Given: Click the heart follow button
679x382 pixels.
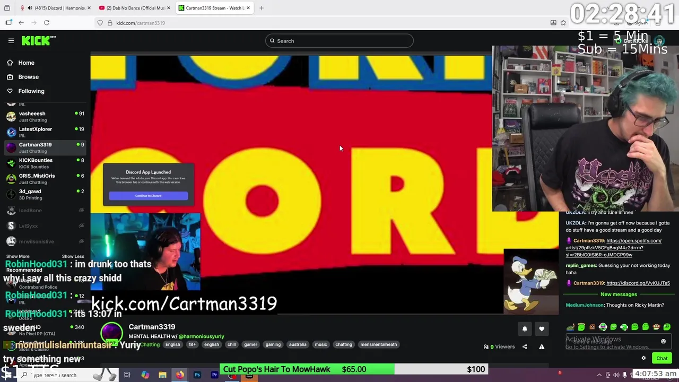Looking at the screenshot, I should [x=542, y=329].
